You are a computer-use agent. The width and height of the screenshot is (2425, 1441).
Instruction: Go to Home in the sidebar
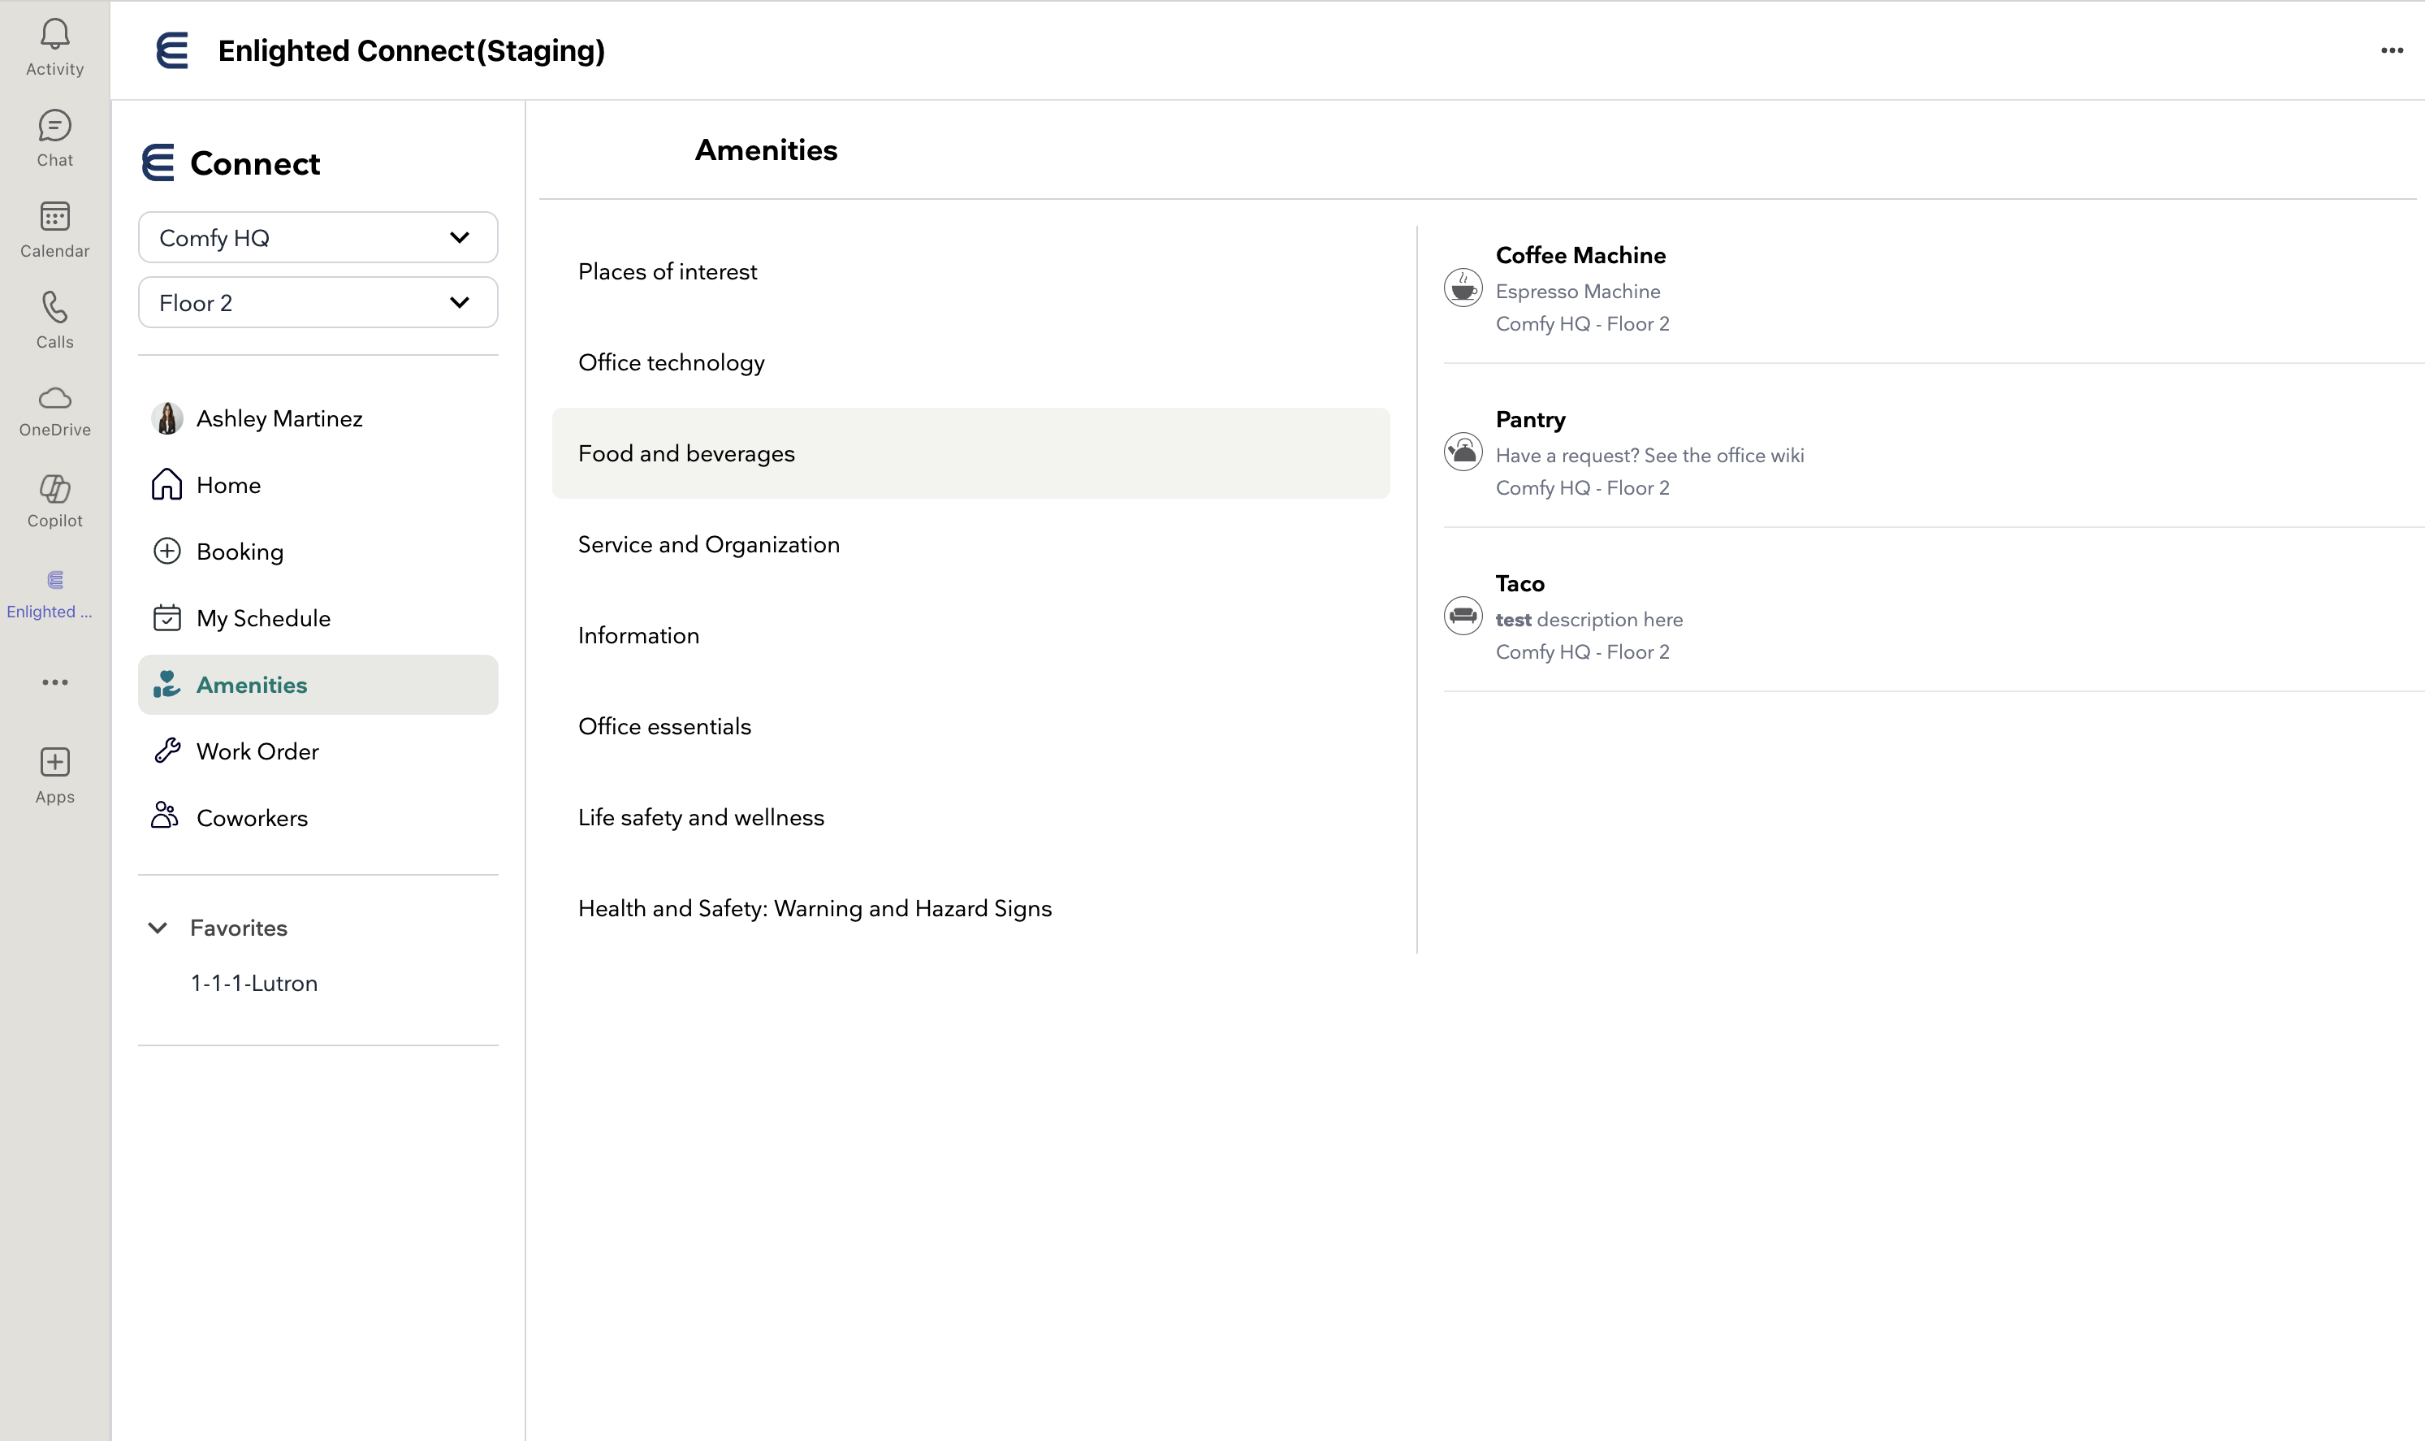click(x=318, y=485)
